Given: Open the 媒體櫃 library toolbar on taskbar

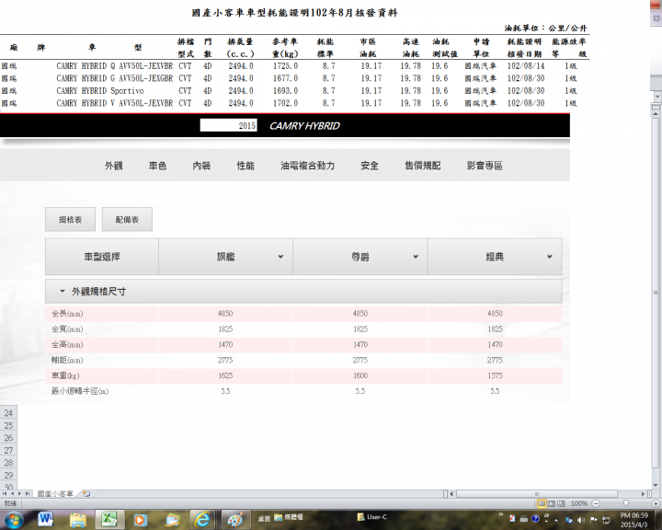Looking at the screenshot, I should tap(289, 517).
